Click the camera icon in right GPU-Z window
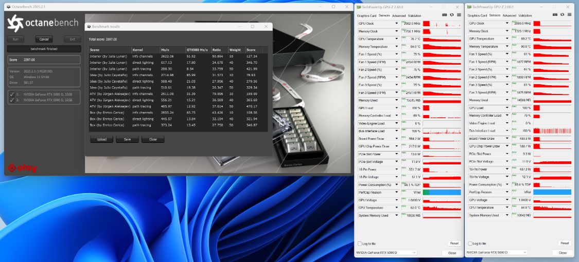 (x=556, y=15)
